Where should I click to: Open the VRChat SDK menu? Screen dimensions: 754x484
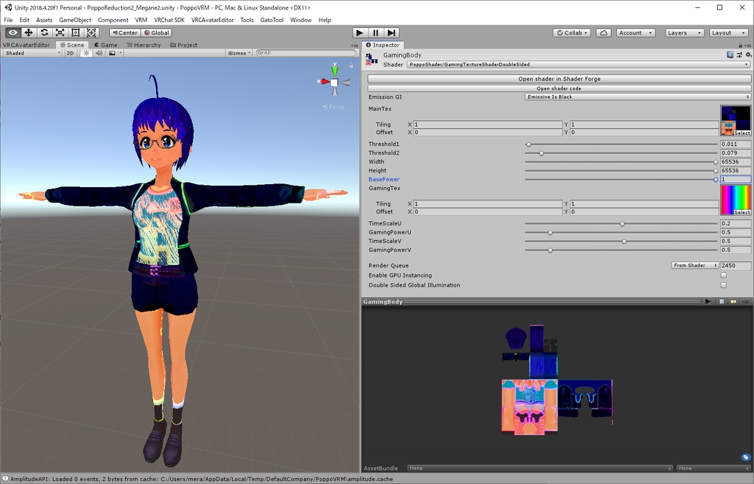pos(169,20)
